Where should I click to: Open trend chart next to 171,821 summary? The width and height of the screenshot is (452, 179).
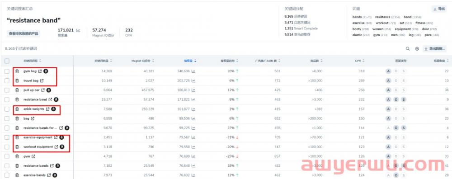point(78,30)
